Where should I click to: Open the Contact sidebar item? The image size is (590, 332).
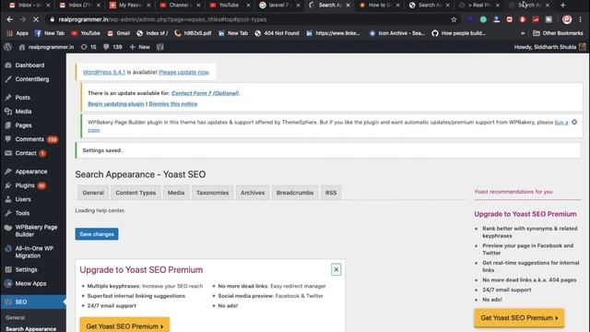[25, 153]
